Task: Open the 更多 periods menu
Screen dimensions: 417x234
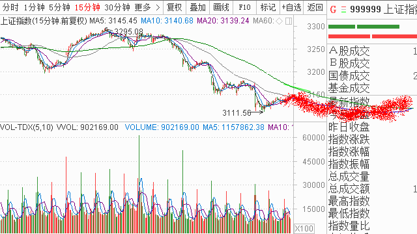Action: pos(143,7)
